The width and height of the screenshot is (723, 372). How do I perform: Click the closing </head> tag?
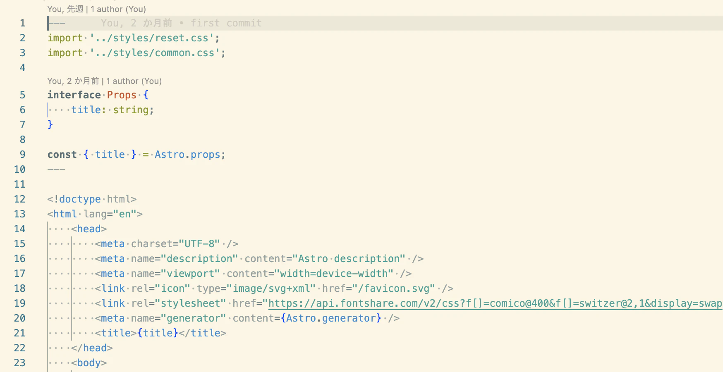point(92,348)
